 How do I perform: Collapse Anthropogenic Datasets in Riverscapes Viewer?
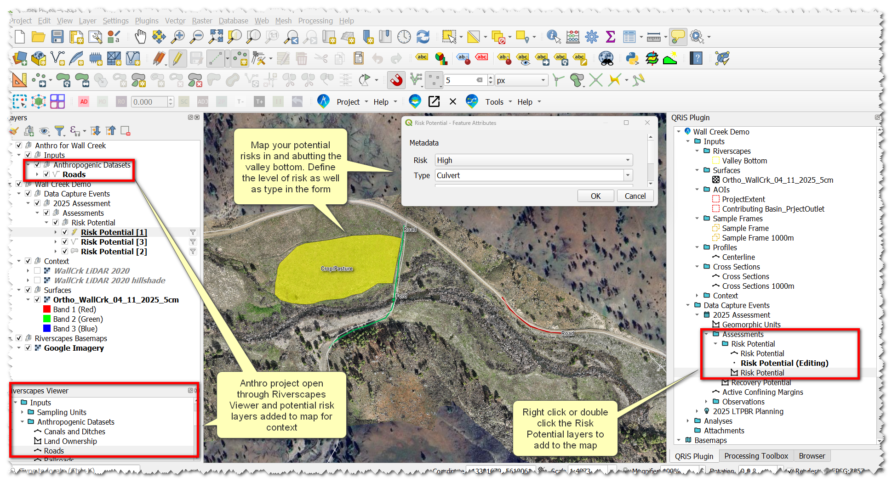[23, 422]
